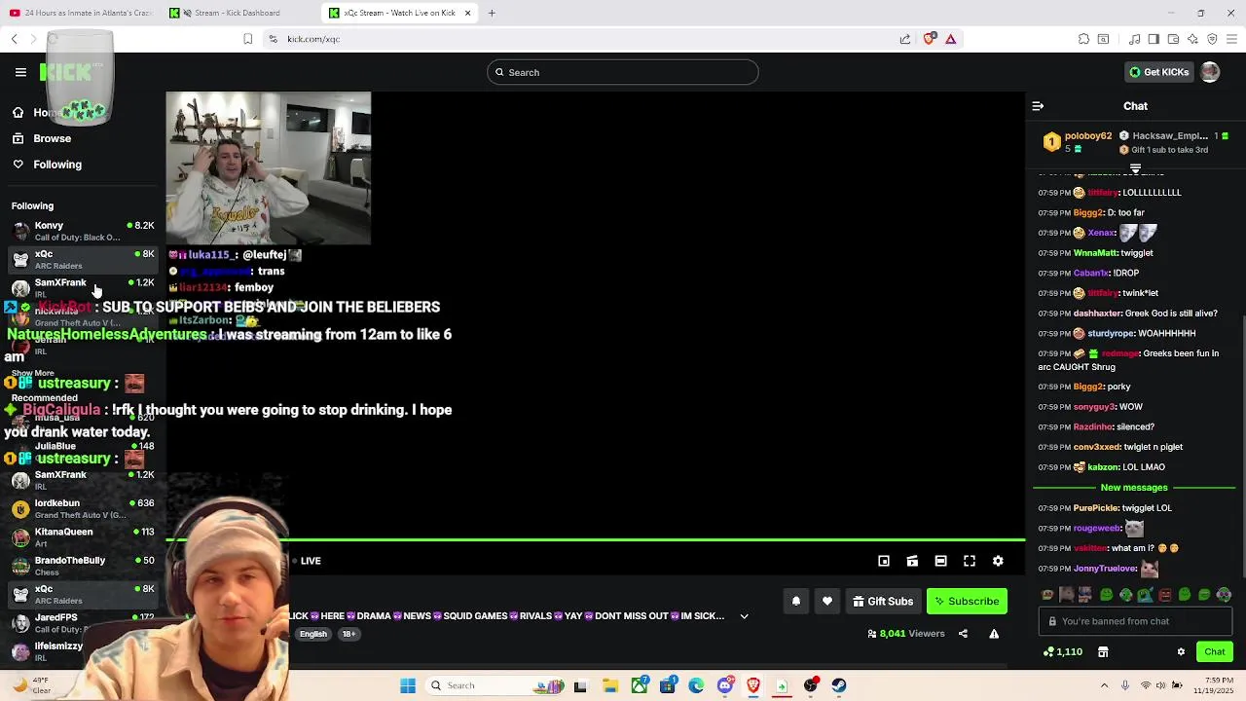Open the chat shop store icon

coord(1103,652)
